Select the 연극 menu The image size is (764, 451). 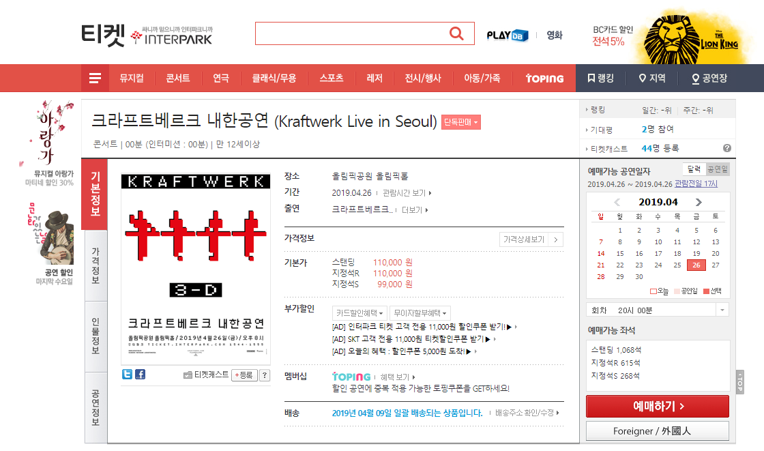221,78
